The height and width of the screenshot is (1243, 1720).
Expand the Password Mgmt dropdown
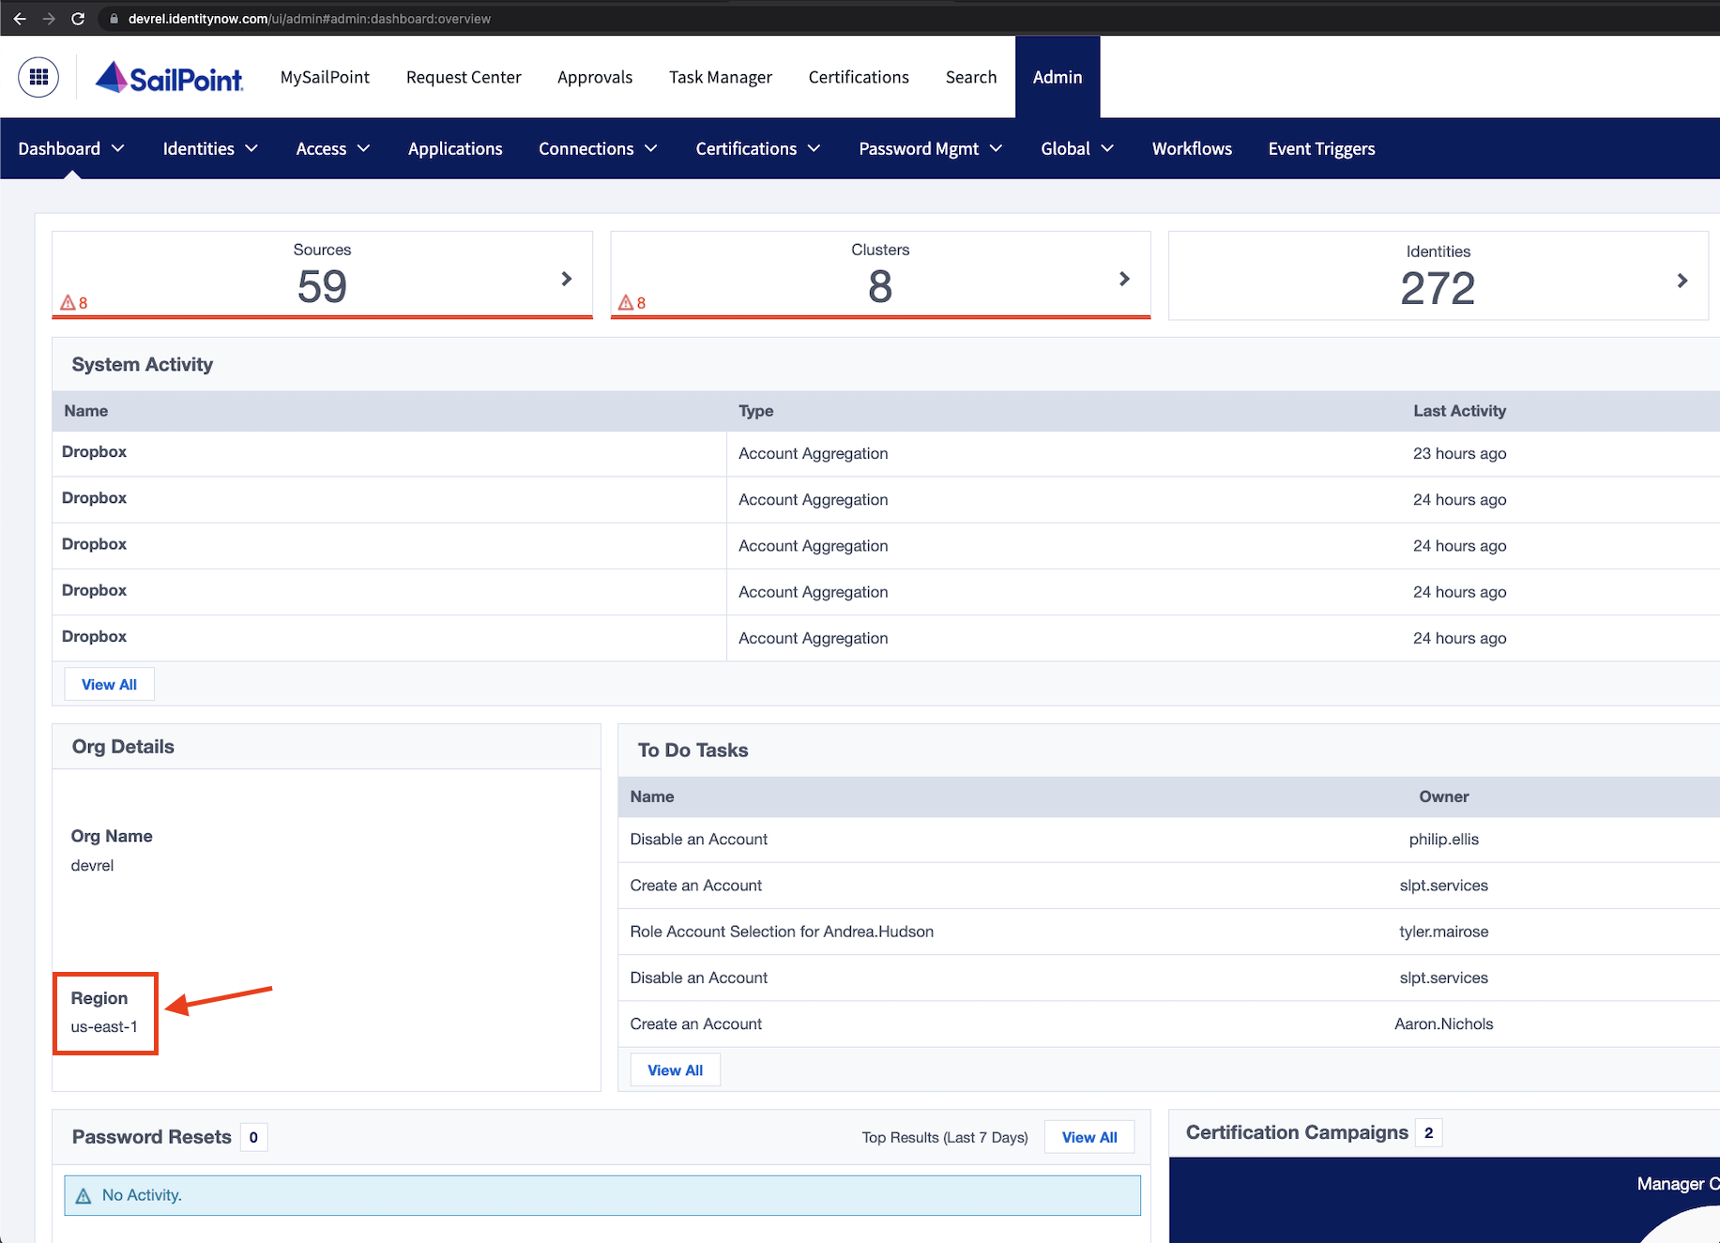coord(930,148)
